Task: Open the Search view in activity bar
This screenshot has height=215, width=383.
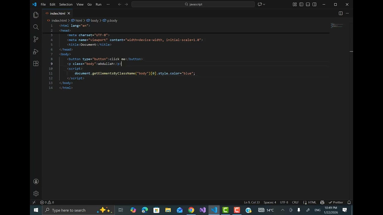Action: tap(36, 27)
